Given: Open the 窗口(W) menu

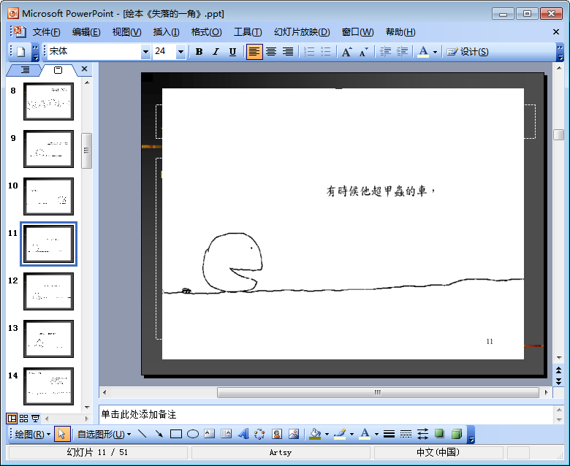Looking at the screenshot, I should point(357,32).
